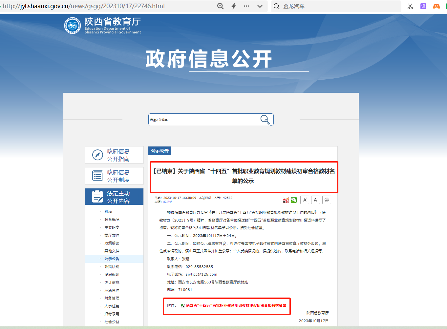This screenshot has width=447, height=329.
Task: Click the site keyword search input field
Action: [203, 120]
